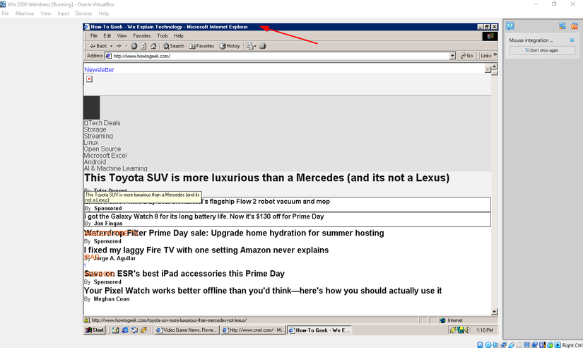The height and width of the screenshot is (348, 583).
Task: Open VirtualBox Devices menu
Action: click(83, 13)
